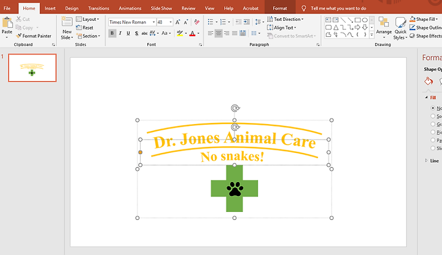This screenshot has height=255, width=442.
Task: Select the straight Line shape
Action: 343,20
